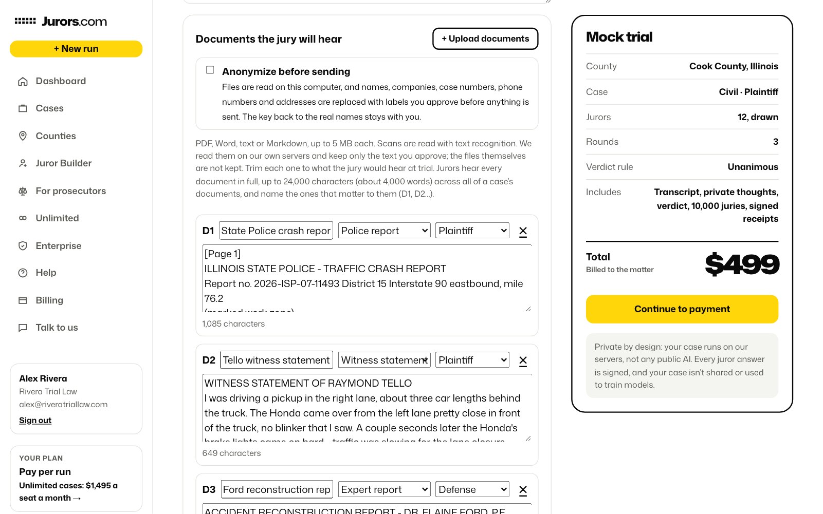Click into D2 witness statement text area
This screenshot has height=514, width=823.
[x=367, y=408]
